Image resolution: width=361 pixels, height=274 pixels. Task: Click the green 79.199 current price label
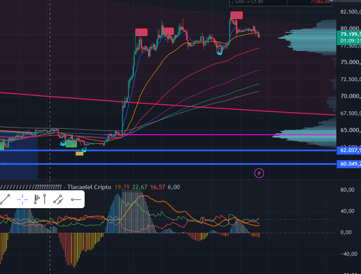pyautogui.click(x=349, y=37)
